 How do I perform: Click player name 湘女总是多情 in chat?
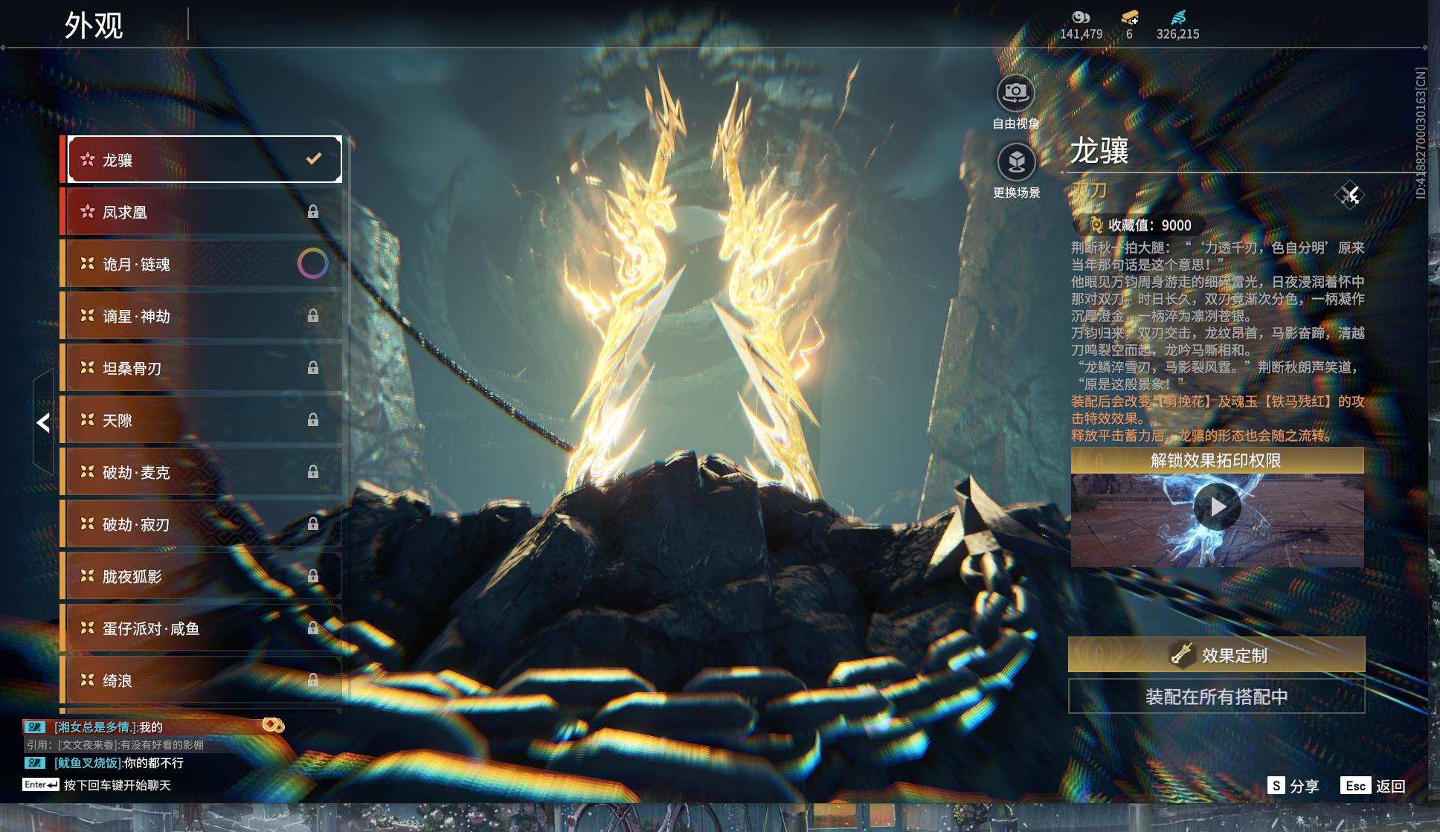coord(97,727)
